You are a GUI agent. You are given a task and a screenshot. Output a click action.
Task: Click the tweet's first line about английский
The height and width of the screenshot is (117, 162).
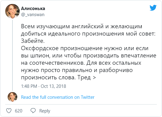(81, 26)
